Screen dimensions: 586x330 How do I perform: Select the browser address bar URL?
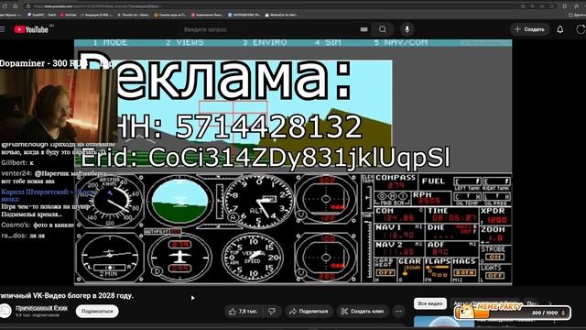click(97, 6)
